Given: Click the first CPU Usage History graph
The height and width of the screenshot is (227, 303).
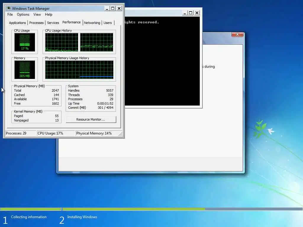Looking at the screenshot, I should [x=62, y=42].
